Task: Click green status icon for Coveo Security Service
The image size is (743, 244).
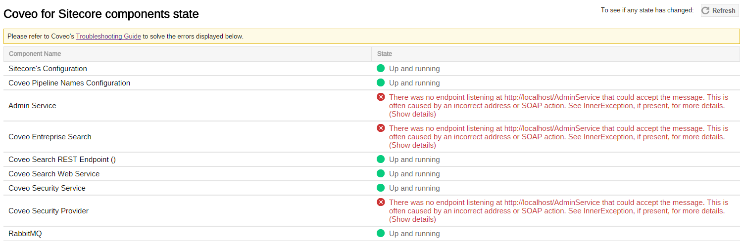Action: coord(381,188)
